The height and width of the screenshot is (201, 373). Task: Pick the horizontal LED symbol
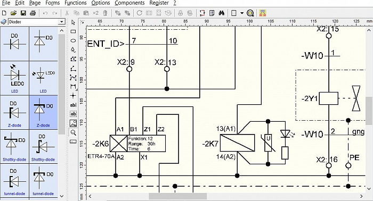(14, 78)
